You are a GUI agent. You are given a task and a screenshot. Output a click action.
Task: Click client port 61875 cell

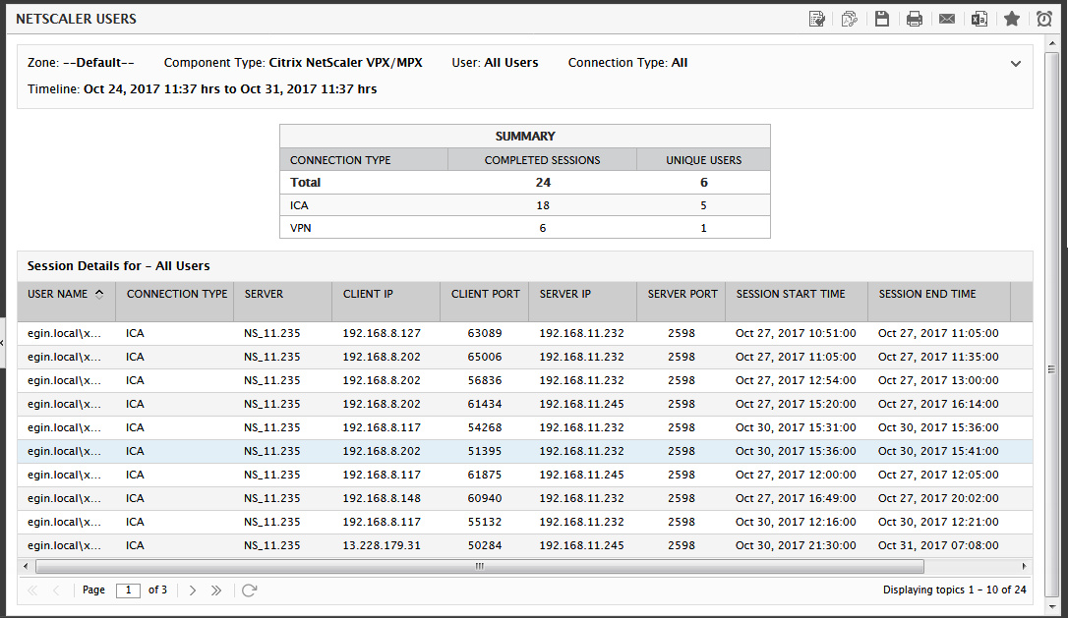coord(485,476)
